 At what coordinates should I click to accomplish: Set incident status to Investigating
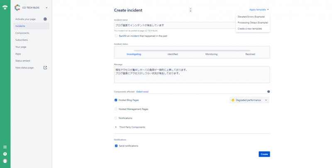134,54
